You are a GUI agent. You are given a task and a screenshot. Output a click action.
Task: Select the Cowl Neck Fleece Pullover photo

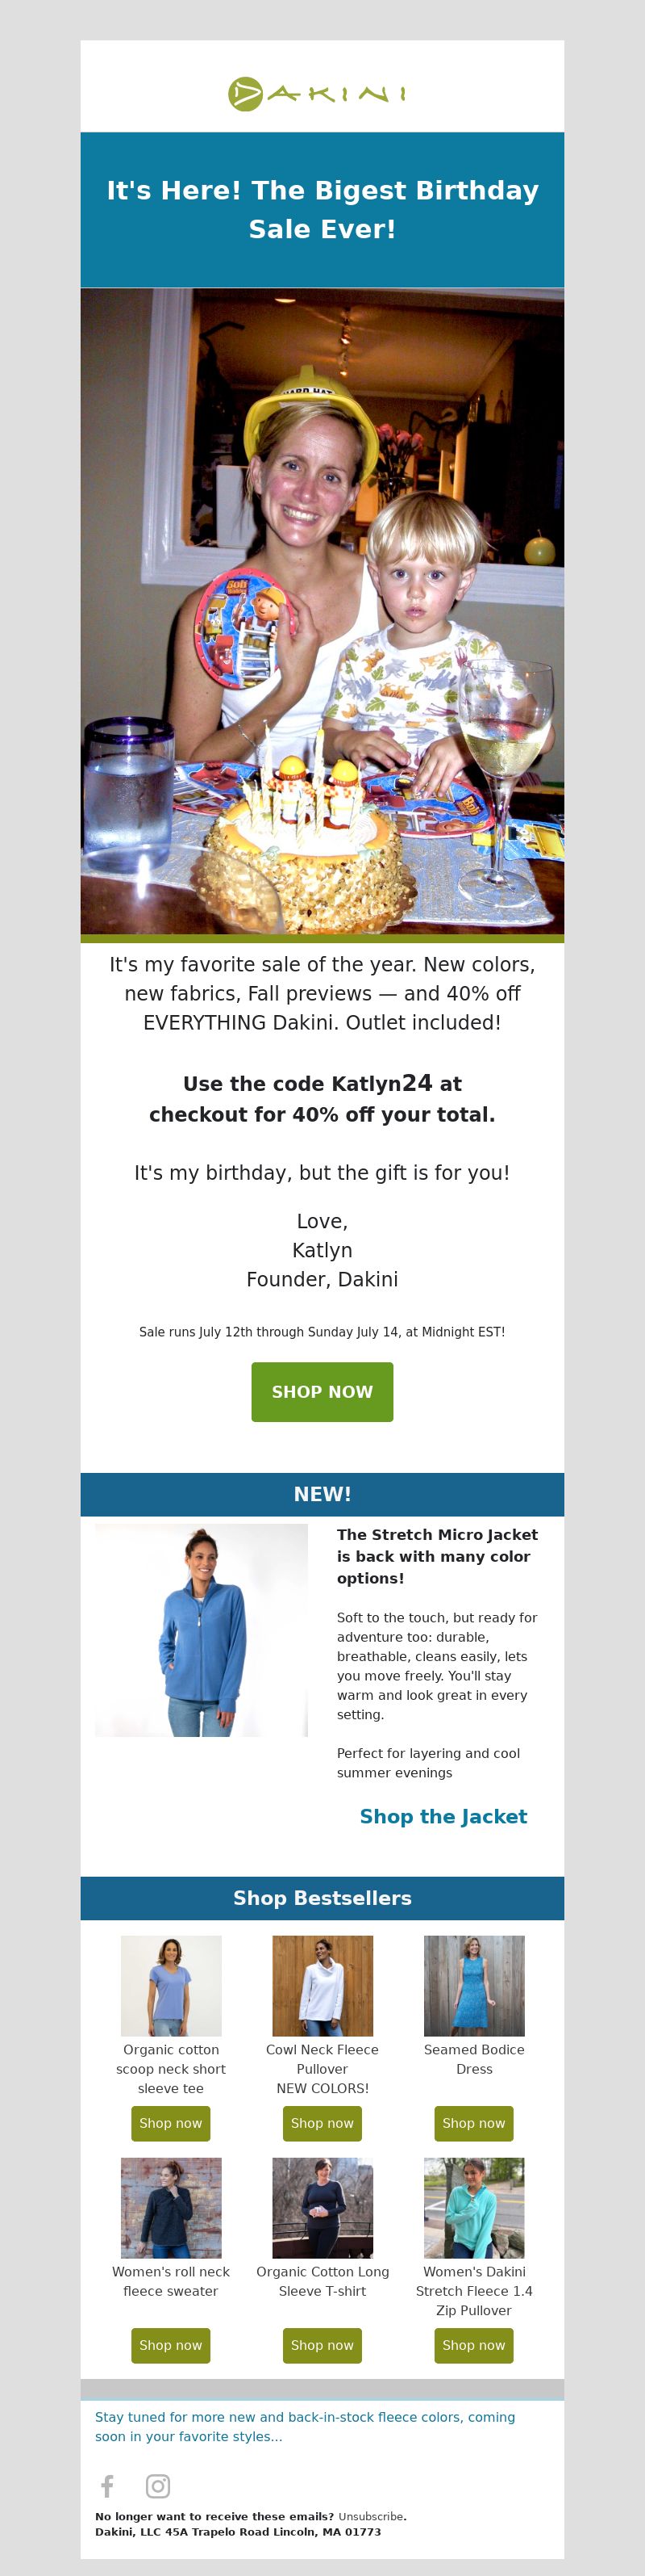pyautogui.click(x=322, y=1986)
